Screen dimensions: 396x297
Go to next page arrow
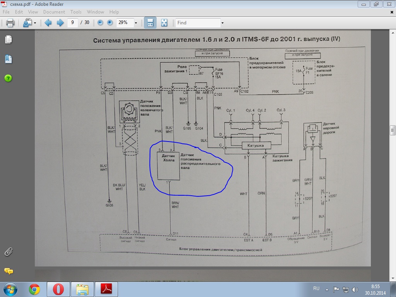[x=60, y=23]
